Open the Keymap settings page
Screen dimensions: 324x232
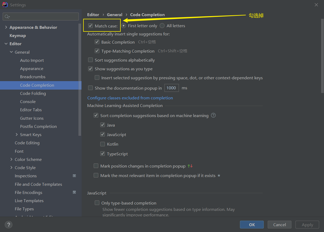pos(18,35)
